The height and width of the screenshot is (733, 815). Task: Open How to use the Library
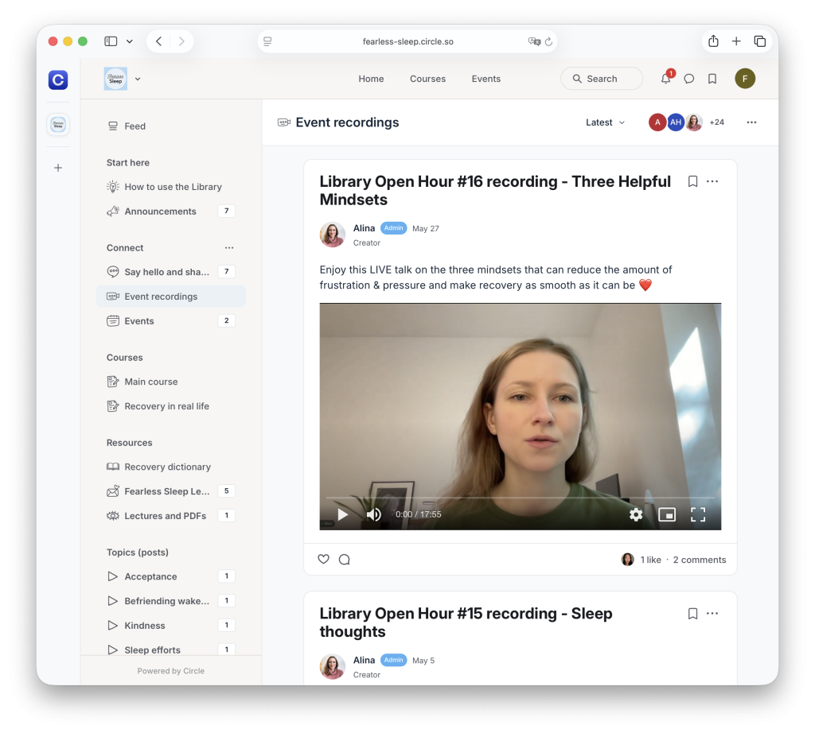click(171, 187)
